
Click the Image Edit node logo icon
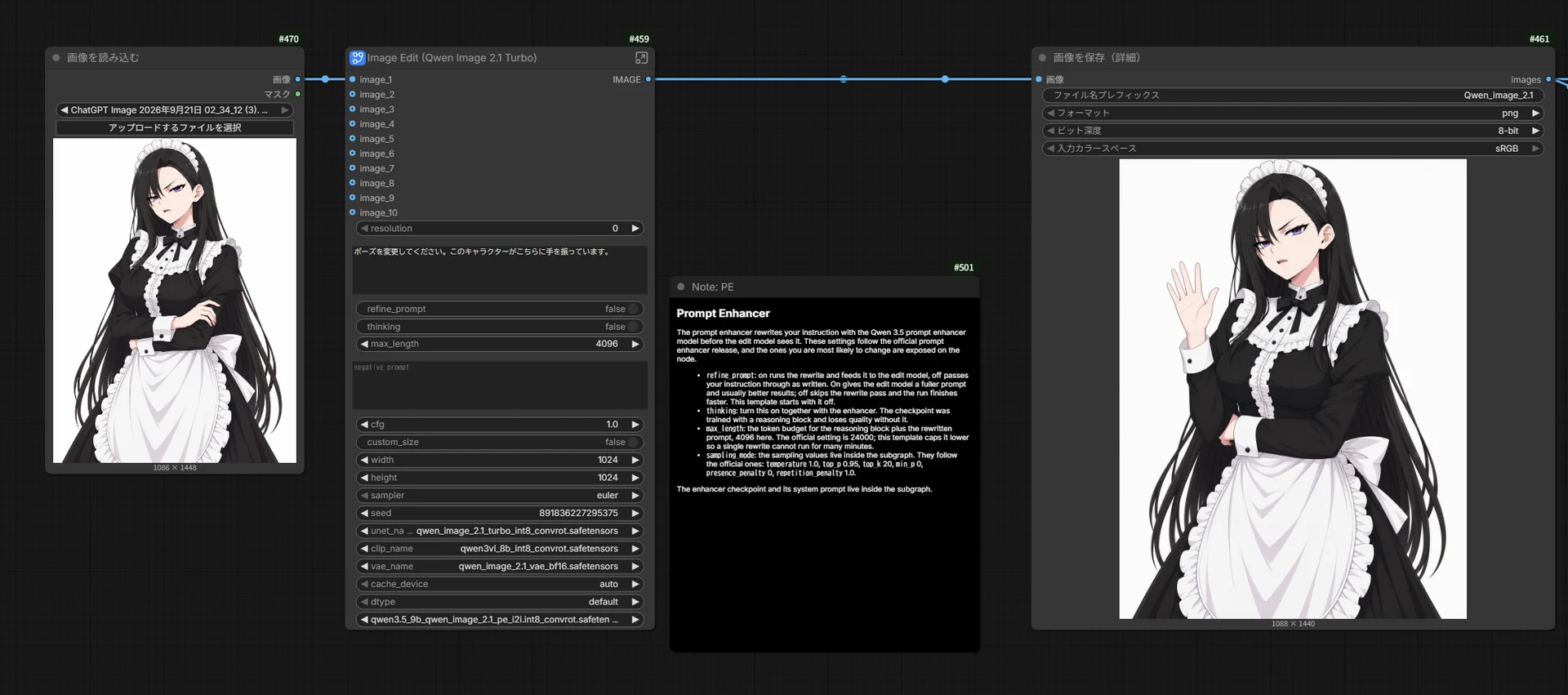click(x=358, y=58)
